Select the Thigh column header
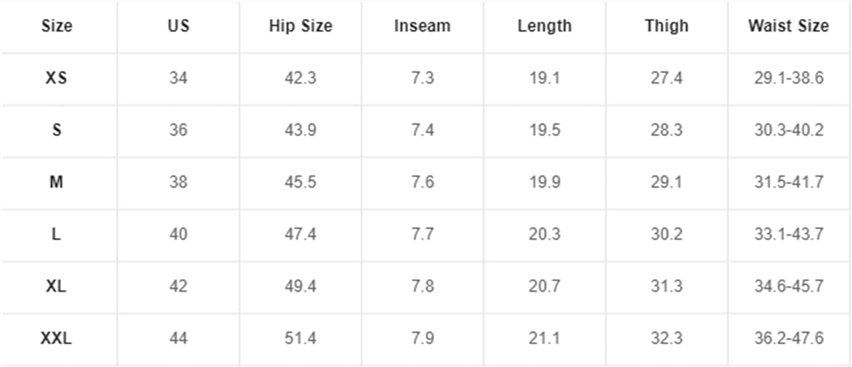The image size is (852, 367). 666,26
